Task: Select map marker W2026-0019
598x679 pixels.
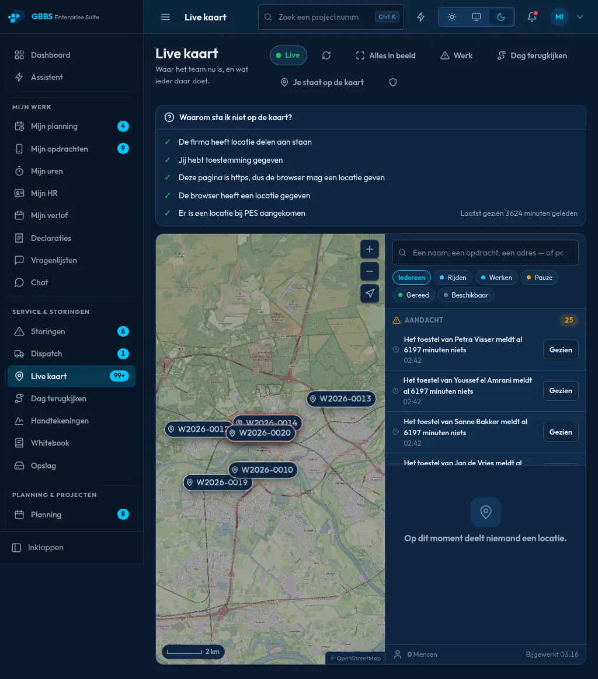Action: click(218, 482)
